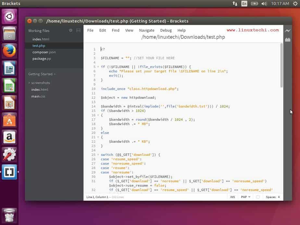Open the Debug menu
Image resolution: width=300 pixels, height=225 pixels.
click(166, 30)
